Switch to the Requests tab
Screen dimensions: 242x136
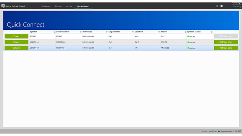pos(58,6)
